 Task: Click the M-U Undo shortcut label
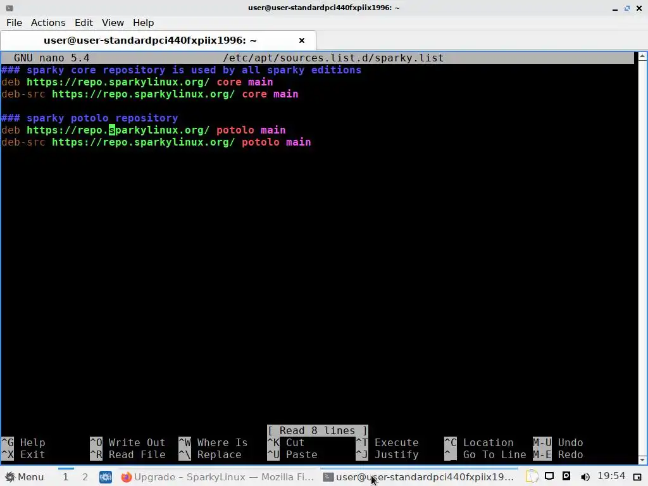point(558,442)
